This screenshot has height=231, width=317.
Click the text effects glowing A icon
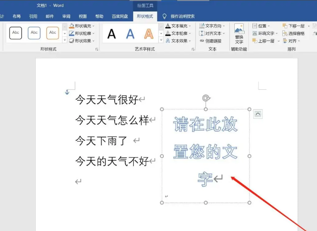(x=168, y=41)
